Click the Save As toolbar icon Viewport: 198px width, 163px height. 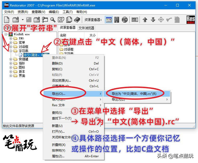[x=37, y=20]
